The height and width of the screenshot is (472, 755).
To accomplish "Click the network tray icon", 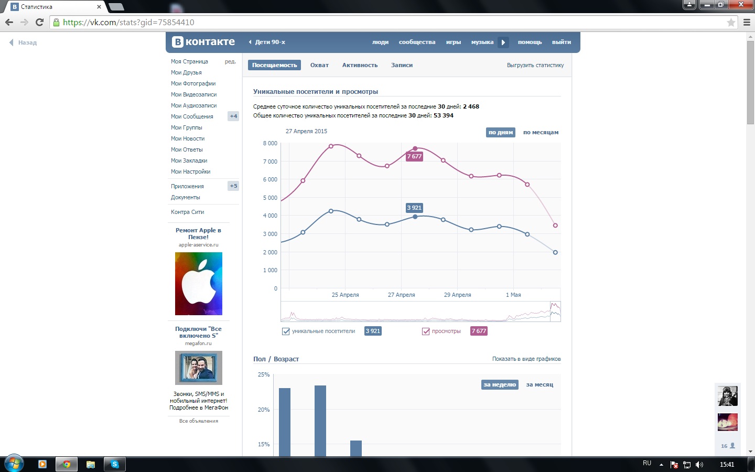I will pos(687,465).
